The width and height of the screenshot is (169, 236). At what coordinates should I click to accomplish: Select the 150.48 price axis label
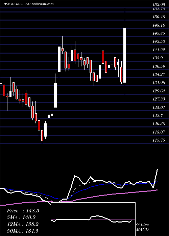pos(159,17)
